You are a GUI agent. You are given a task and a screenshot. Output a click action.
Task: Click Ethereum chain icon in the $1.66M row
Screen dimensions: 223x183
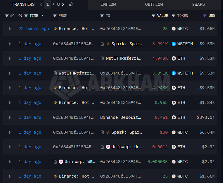pos(10,176)
